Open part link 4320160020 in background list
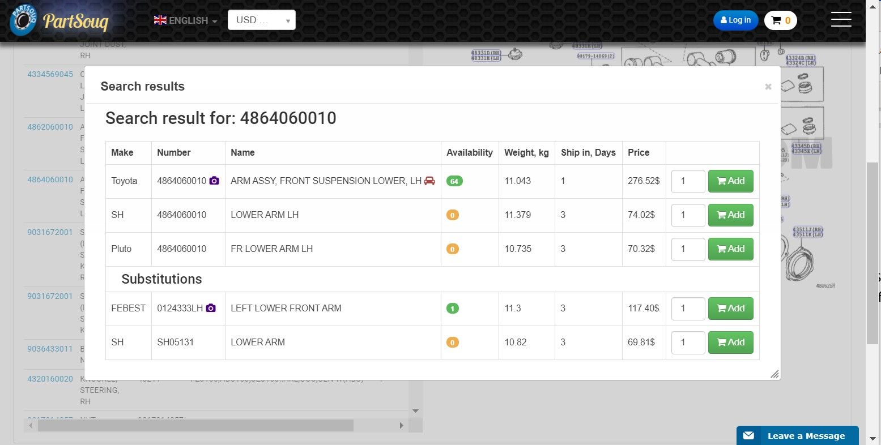Image resolution: width=881 pixels, height=445 pixels. [x=50, y=379]
